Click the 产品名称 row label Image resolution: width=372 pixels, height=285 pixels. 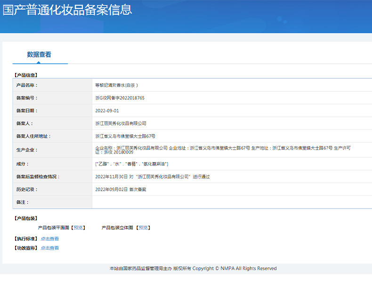click(27, 85)
